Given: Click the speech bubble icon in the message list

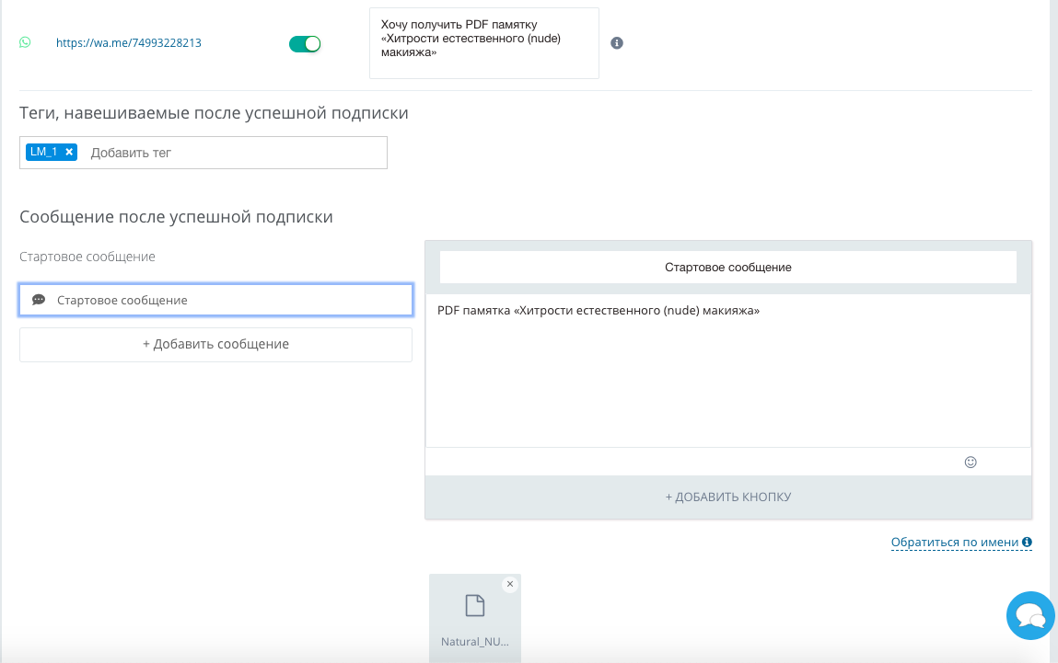Looking at the screenshot, I should (x=40, y=300).
